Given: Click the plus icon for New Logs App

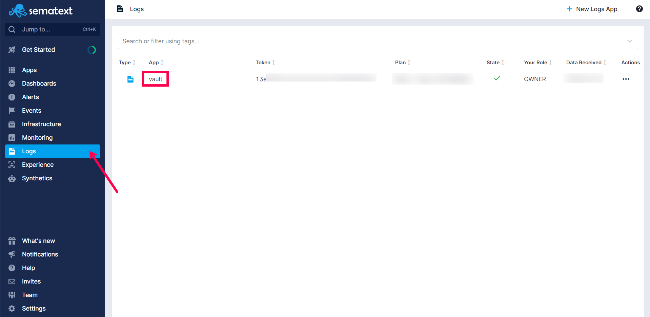Looking at the screenshot, I should pos(569,9).
